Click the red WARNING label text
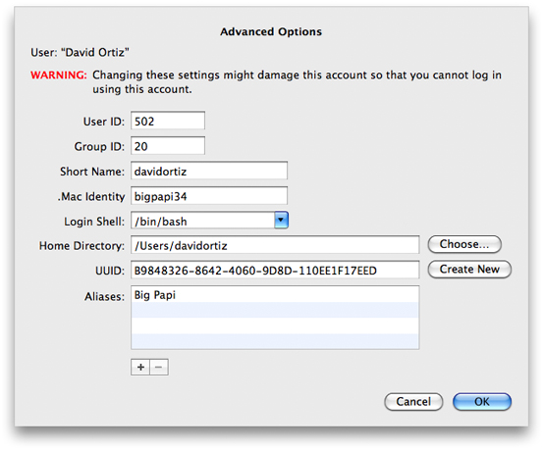The image size is (543, 450). (x=59, y=75)
